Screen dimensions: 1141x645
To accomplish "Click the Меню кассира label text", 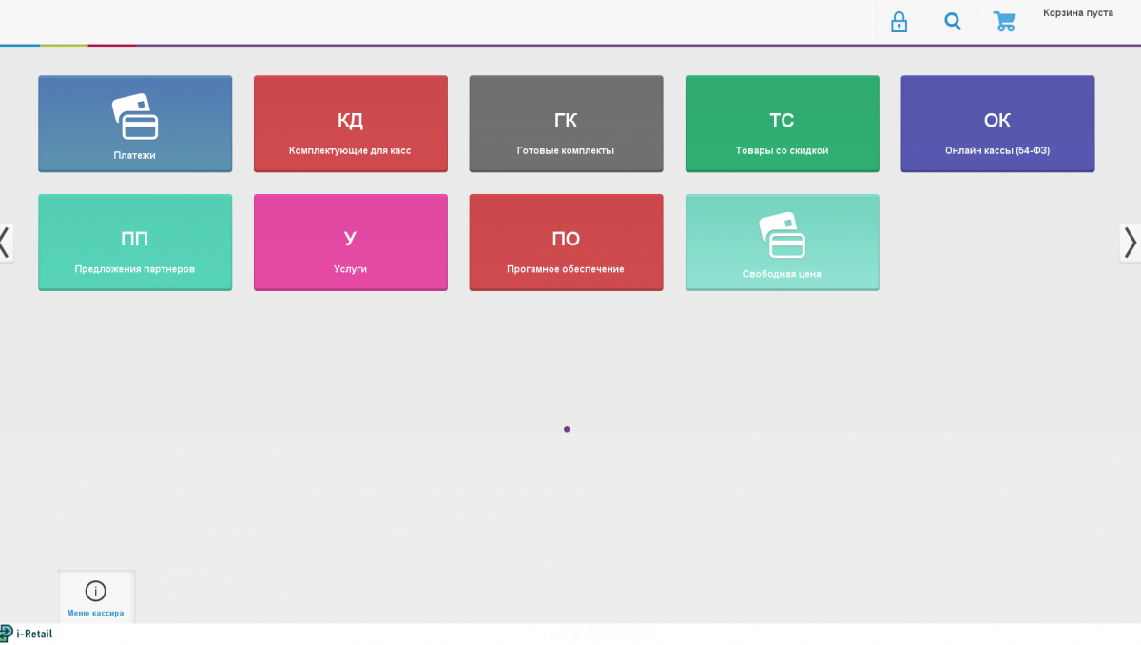I will 95,613.
